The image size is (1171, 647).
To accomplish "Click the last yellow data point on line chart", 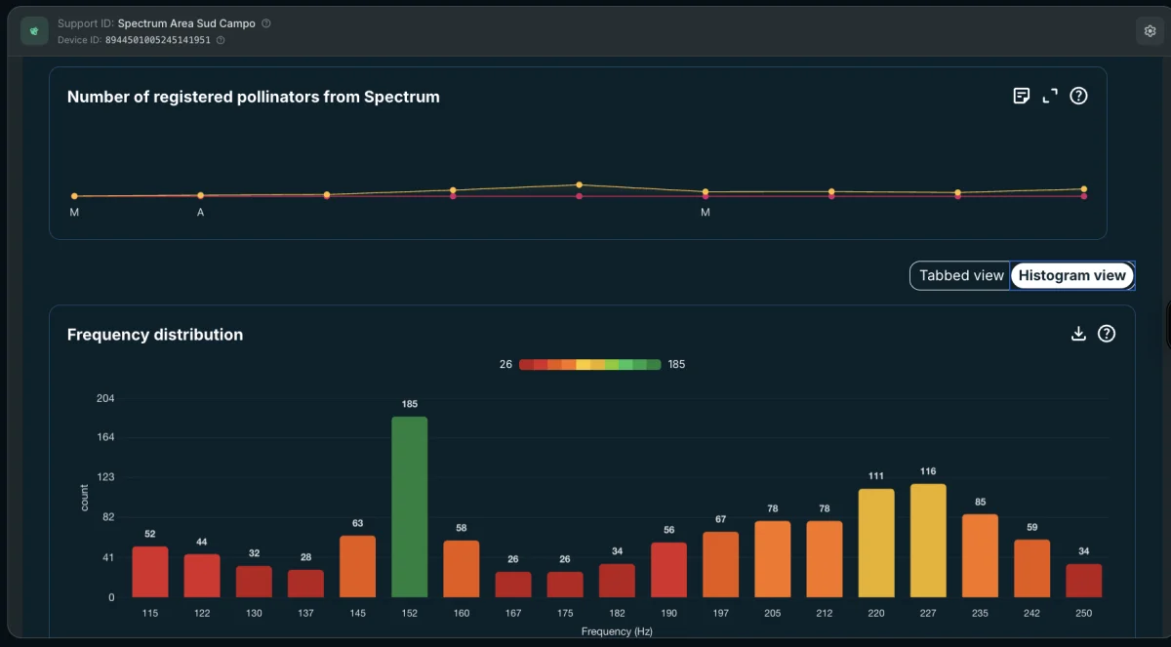I will point(1084,189).
